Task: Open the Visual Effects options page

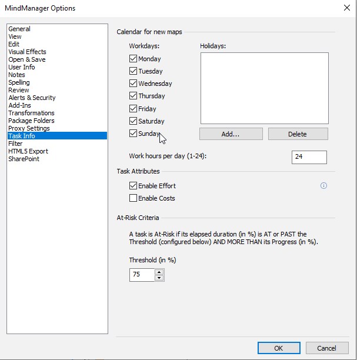Action: 27,52
